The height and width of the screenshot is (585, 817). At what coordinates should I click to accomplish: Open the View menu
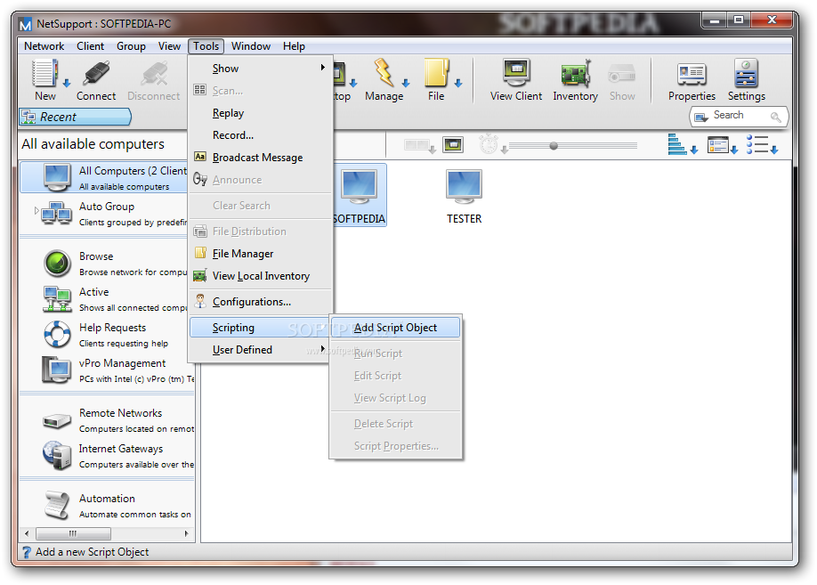click(x=169, y=46)
